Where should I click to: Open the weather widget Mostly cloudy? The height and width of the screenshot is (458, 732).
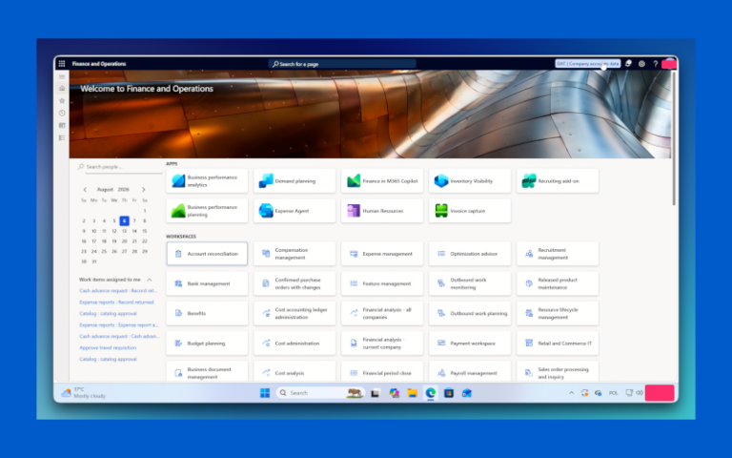[x=84, y=392]
